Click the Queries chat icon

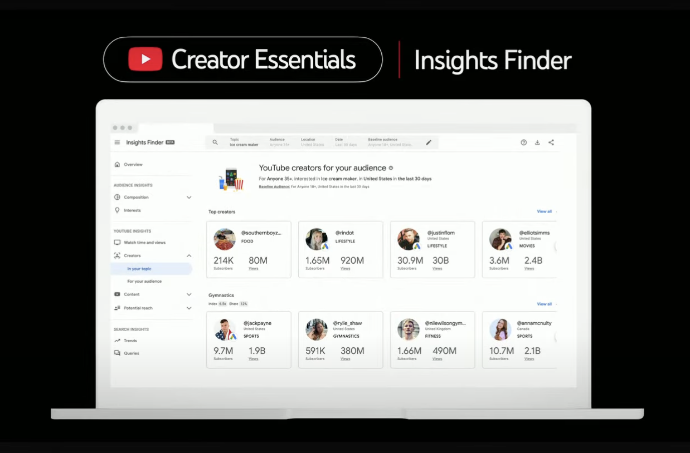click(x=117, y=353)
